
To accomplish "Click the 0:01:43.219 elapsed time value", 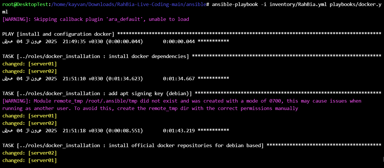I will click(179, 131).
